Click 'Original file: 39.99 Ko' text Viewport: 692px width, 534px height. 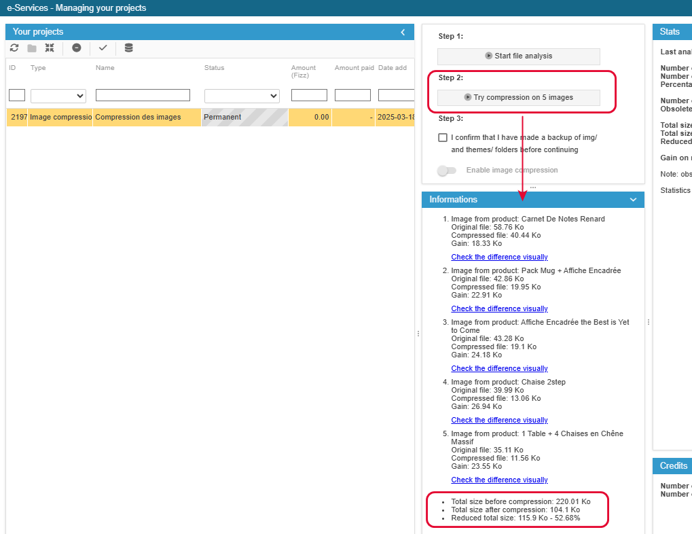click(x=487, y=391)
